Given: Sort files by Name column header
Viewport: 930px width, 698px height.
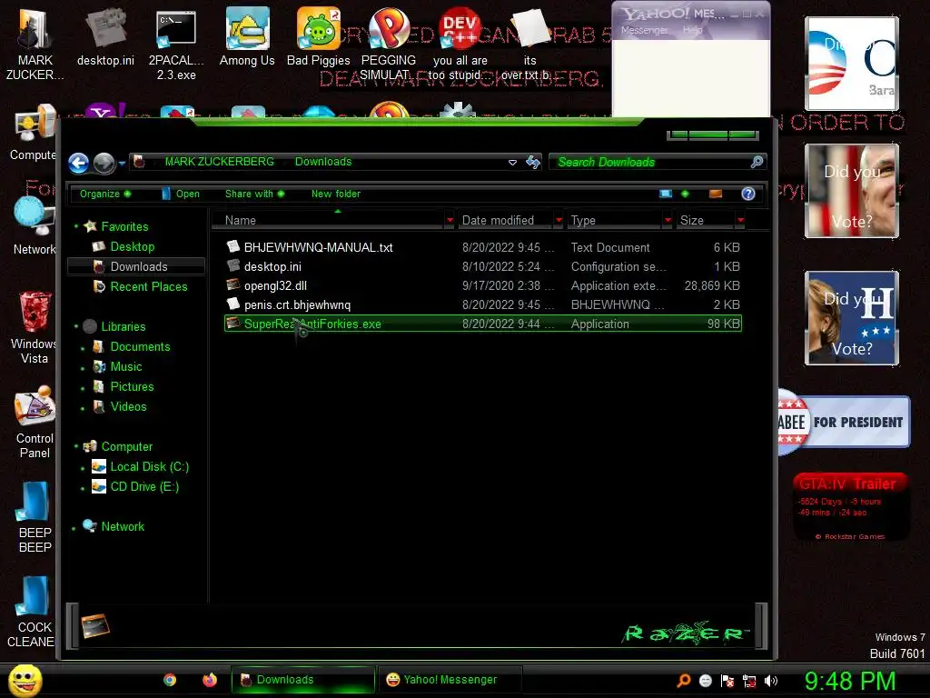Looking at the screenshot, I should pos(329,220).
